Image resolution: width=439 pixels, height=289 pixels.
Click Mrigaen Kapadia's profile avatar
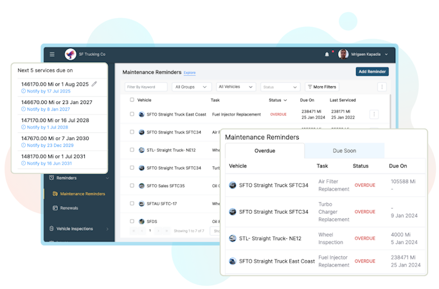pyautogui.click(x=343, y=55)
